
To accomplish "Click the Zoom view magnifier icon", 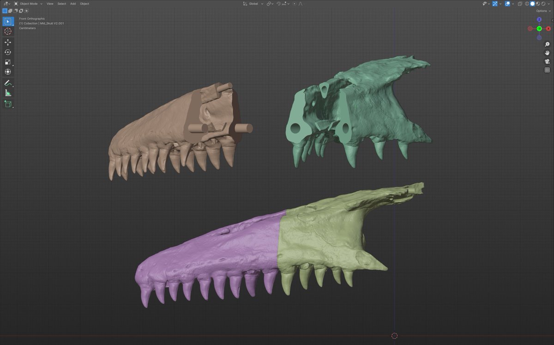I will [547, 44].
